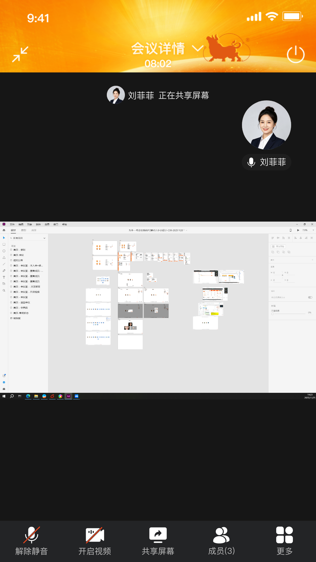Open Microsoft Edge from the shared taskbar
The image size is (316, 562).
click(x=28, y=396)
